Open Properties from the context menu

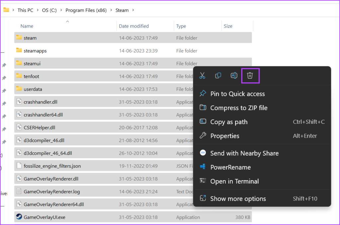(x=225, y=136)
